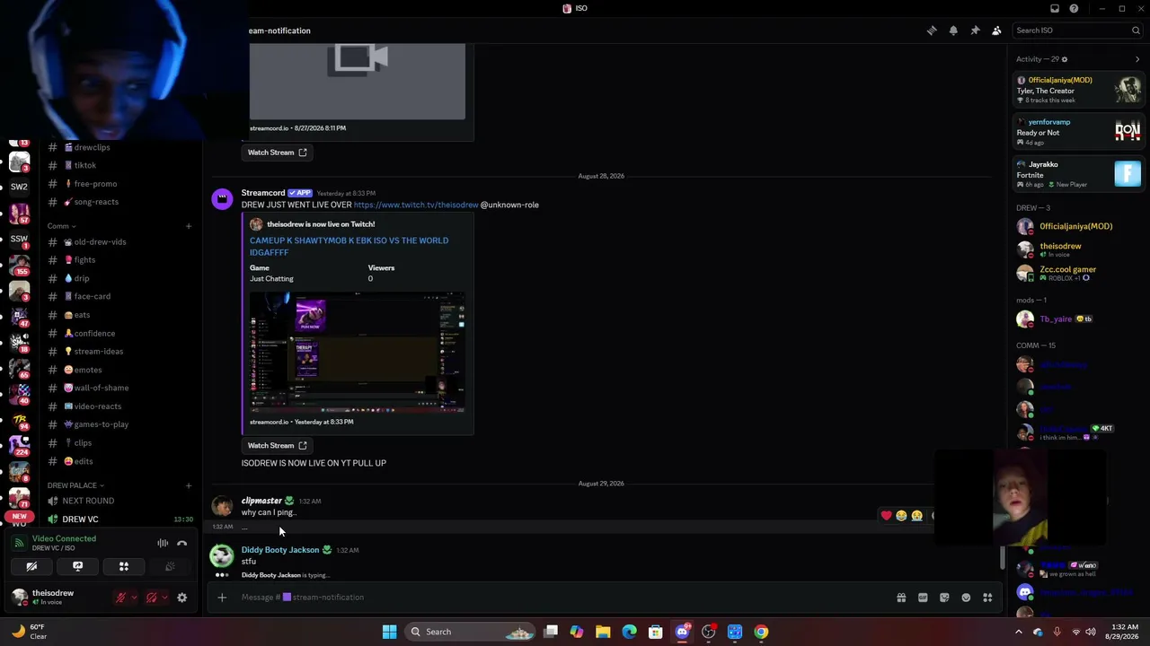
Task: Open the DREW VC voice channel
Action: pyautogui.click(x=81, y=519)
